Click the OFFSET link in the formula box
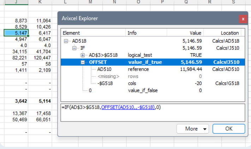 click(x=128, y=107)
